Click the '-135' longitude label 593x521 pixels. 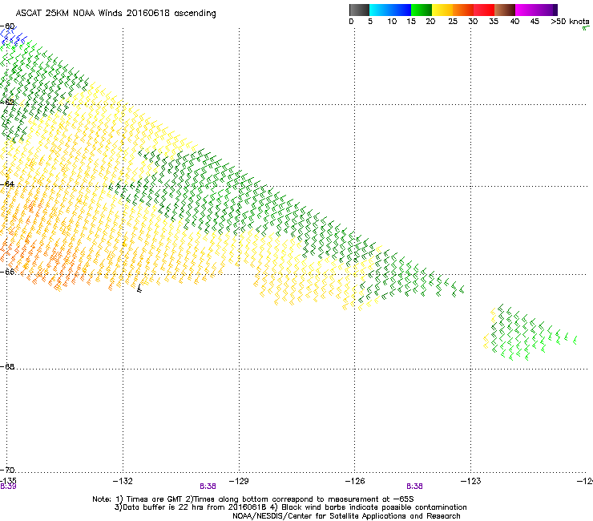pos(8,481)
